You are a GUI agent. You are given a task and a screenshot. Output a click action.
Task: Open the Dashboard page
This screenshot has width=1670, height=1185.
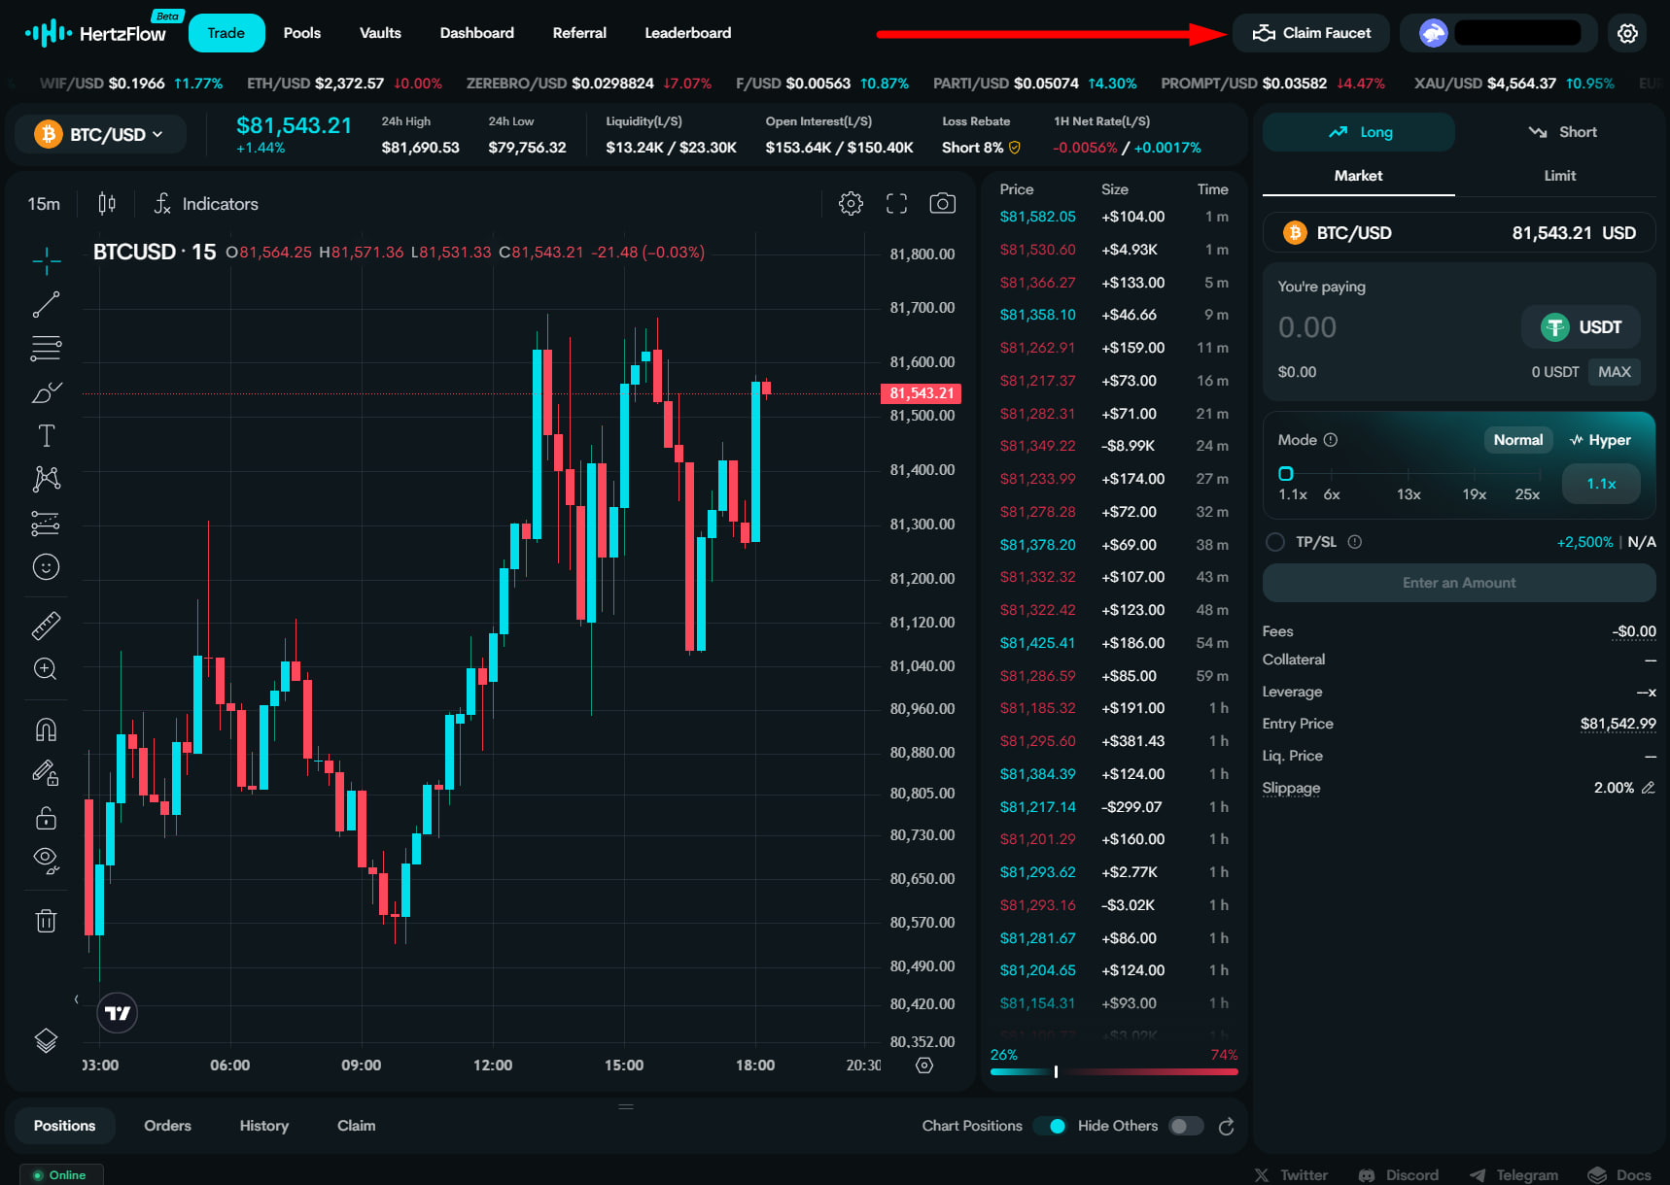[x=477, y=33]
